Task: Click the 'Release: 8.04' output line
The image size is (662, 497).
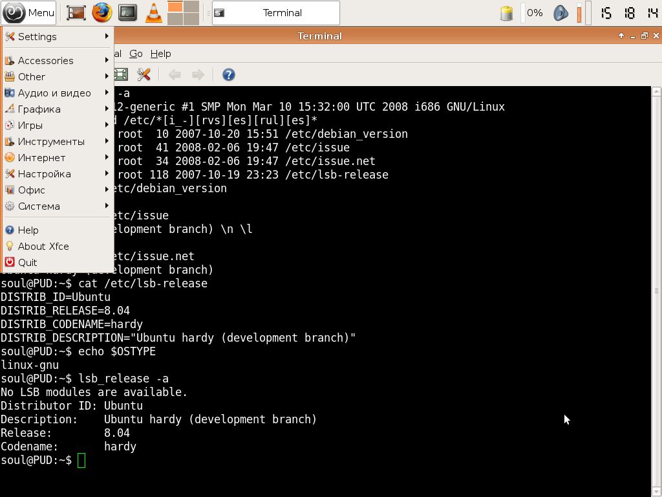Action: coord(65,433)
